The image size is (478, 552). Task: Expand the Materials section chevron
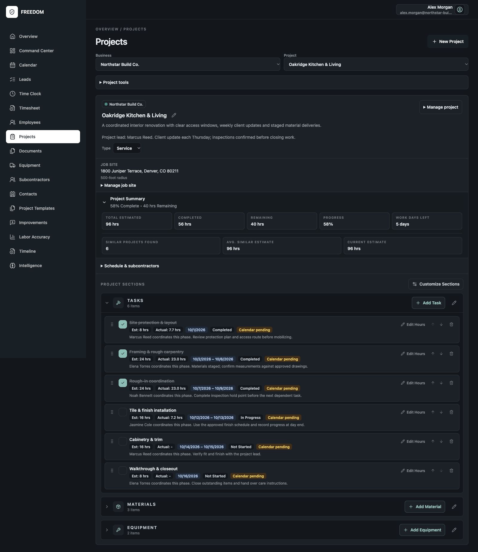coord(107,507)
